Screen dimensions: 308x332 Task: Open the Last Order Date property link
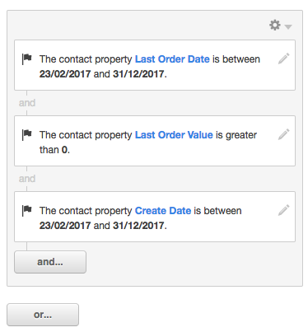pos(172,59)
